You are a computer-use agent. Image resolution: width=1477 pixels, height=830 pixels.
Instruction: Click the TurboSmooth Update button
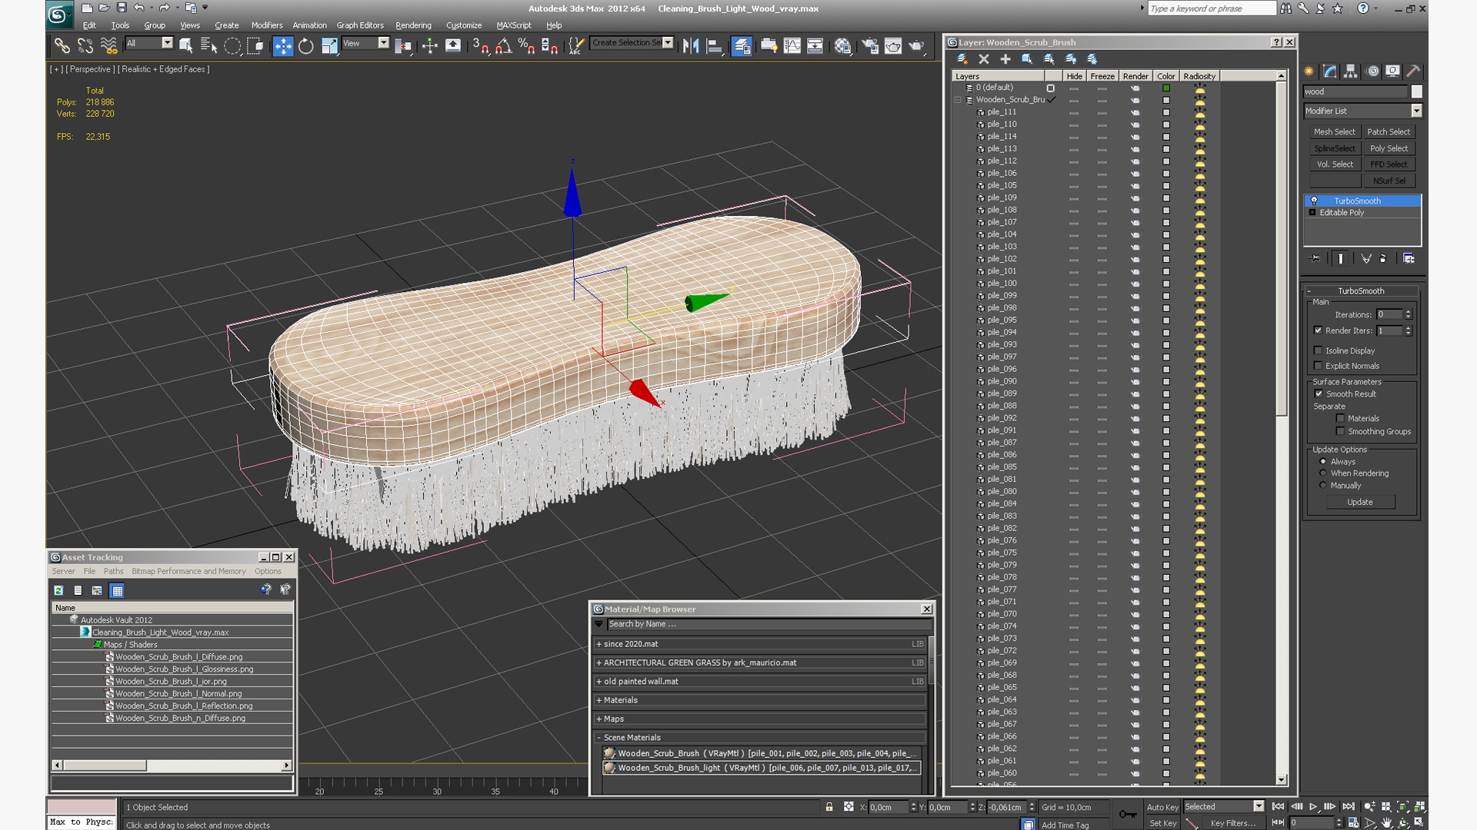1359,502
